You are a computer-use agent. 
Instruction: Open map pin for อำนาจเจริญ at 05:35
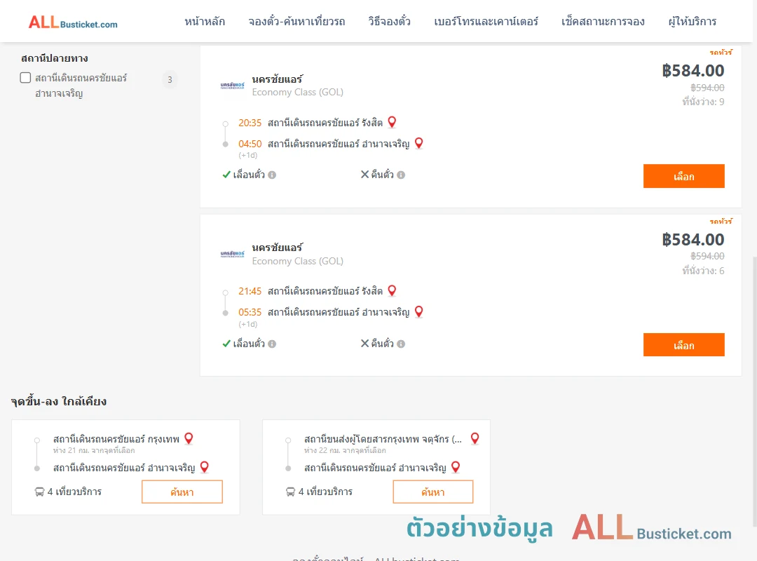click(419, 311)
